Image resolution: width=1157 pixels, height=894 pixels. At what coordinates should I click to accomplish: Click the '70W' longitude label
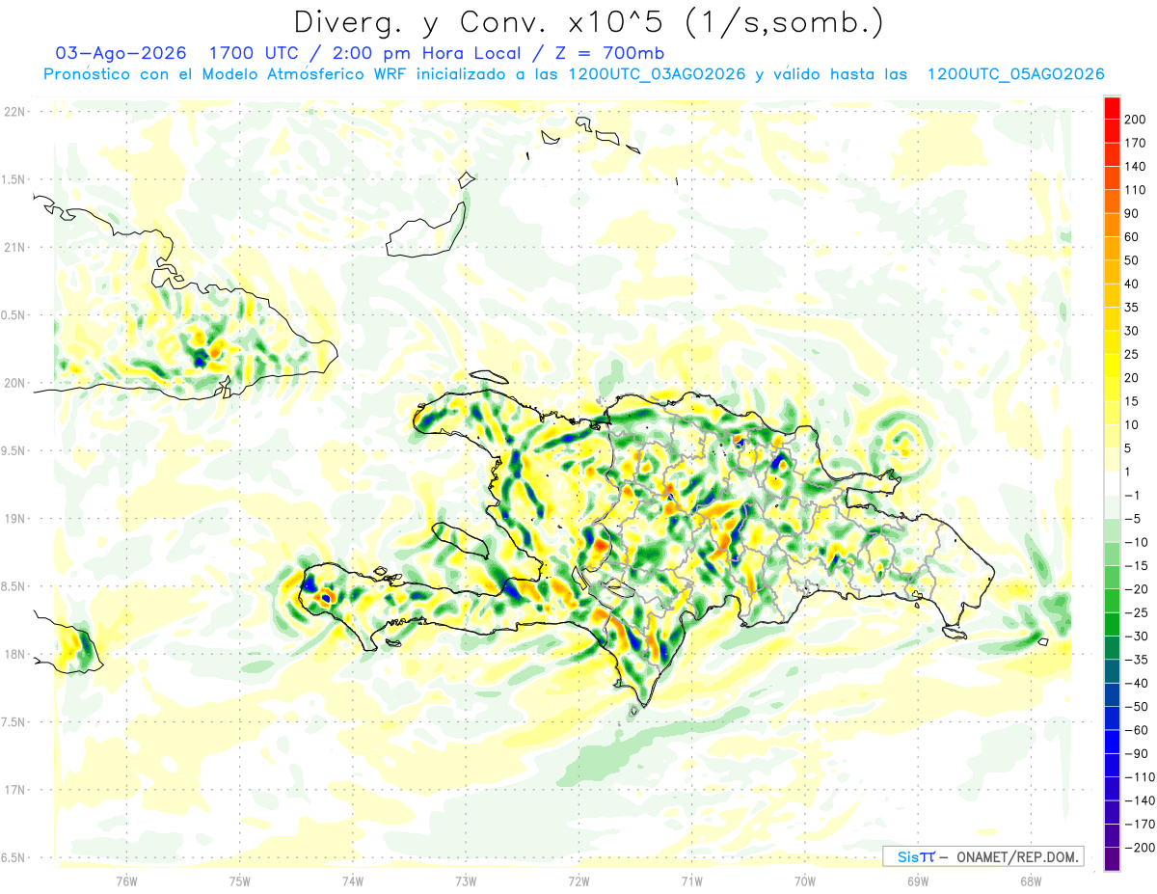coord(804,881)
